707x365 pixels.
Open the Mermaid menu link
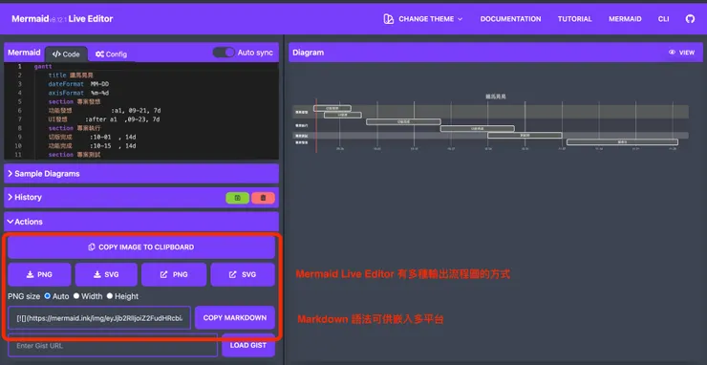coord(625,19)
